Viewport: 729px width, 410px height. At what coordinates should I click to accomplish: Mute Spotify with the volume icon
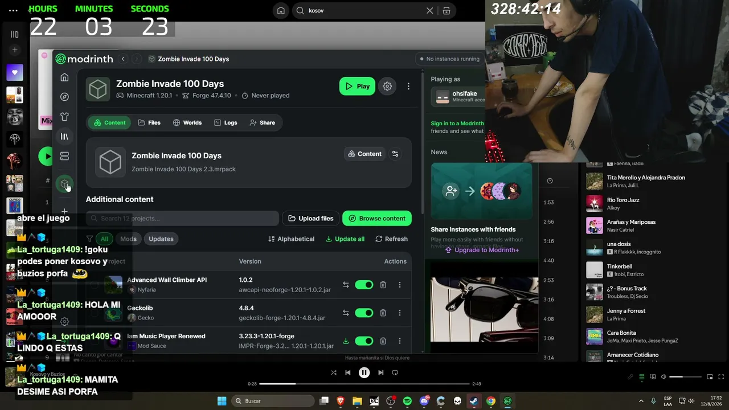point(664,377)
